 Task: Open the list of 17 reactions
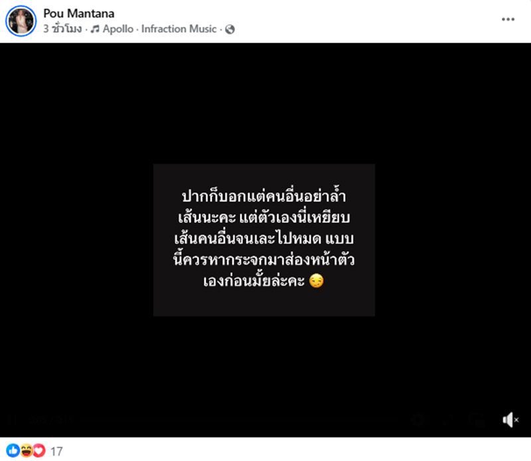click(x=56, y=451)
